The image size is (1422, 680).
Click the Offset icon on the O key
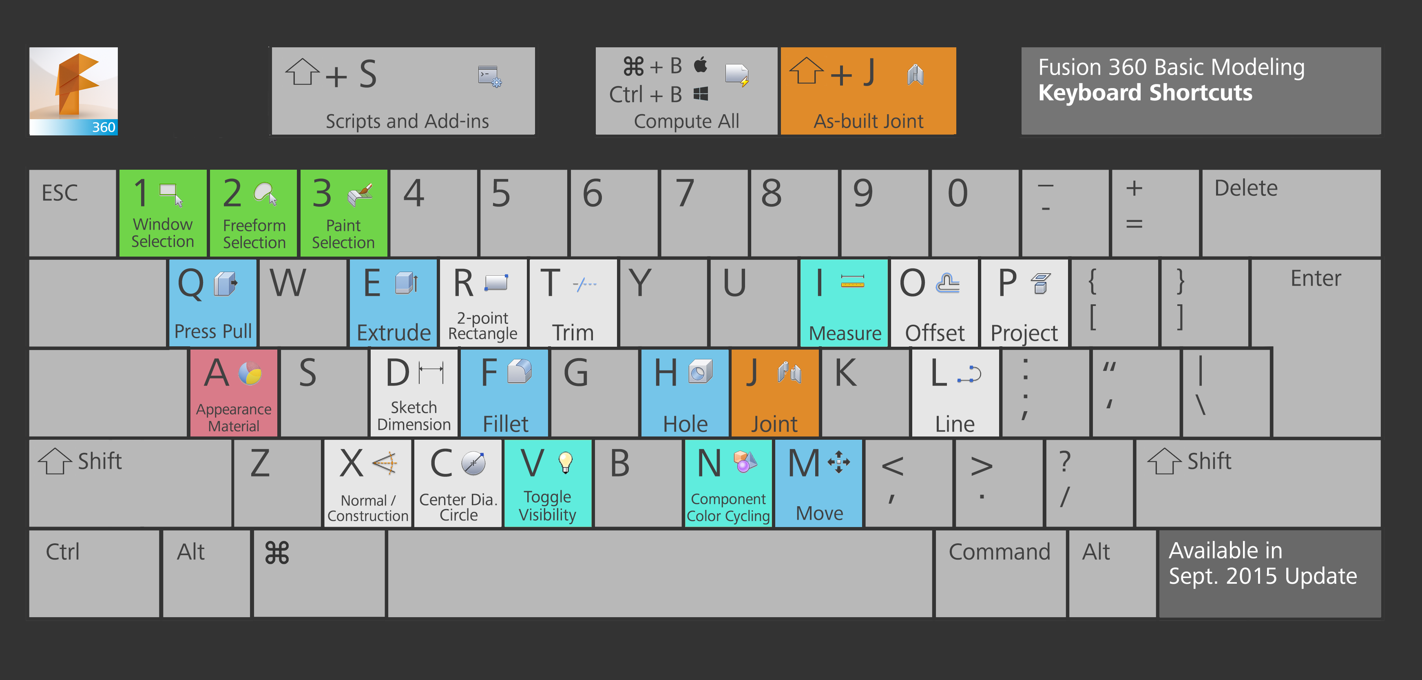point(948,284)
